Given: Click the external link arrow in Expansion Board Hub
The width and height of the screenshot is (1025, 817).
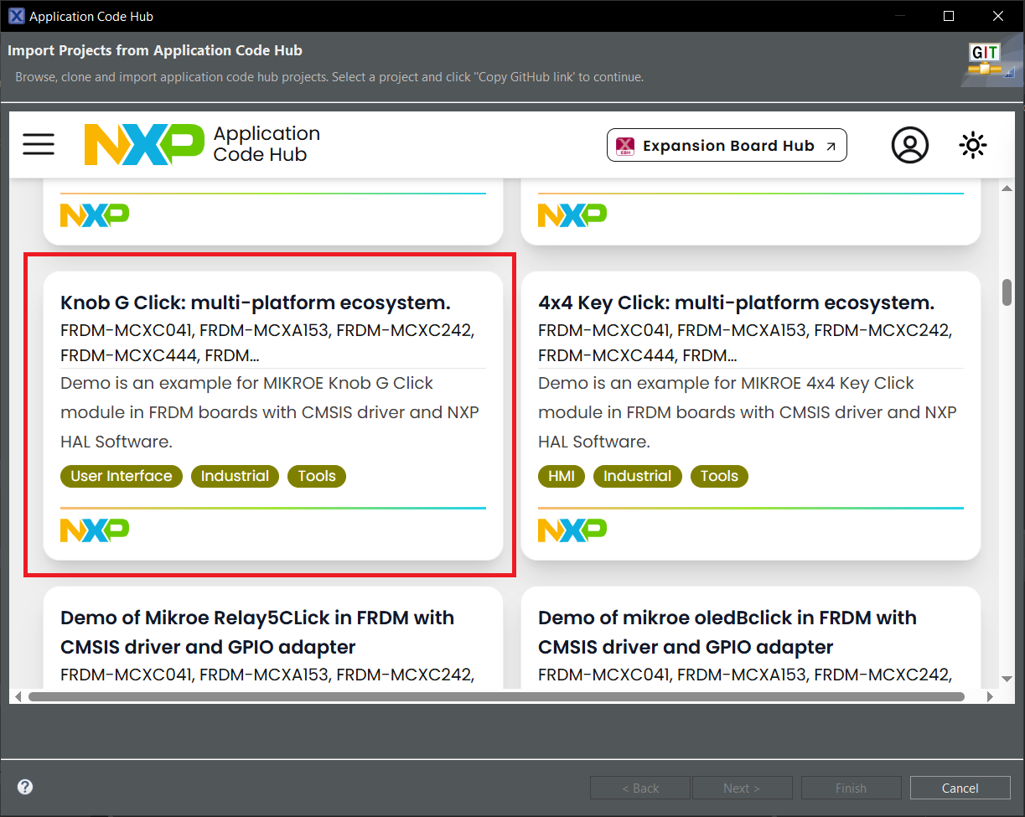Looking at the screenshot, I should (831, 146).
